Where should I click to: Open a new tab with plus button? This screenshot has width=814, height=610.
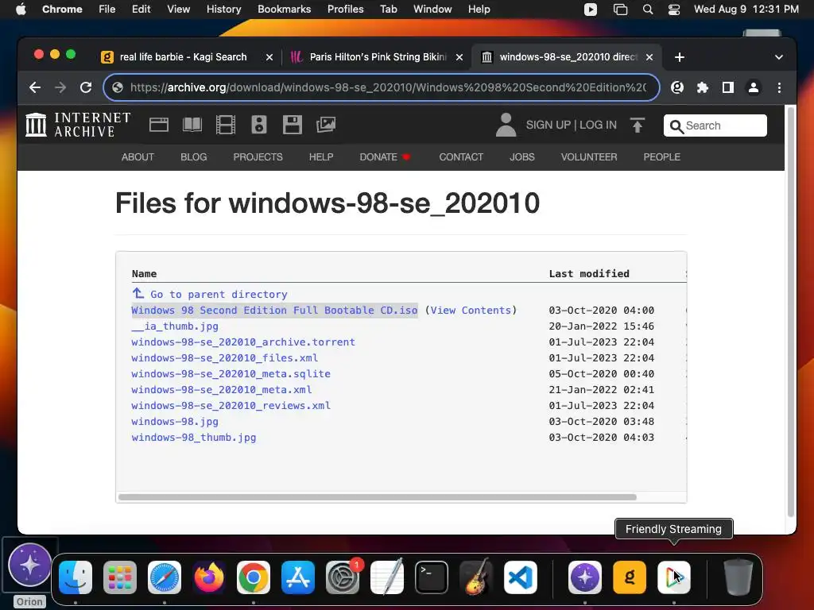pos(679,57)
